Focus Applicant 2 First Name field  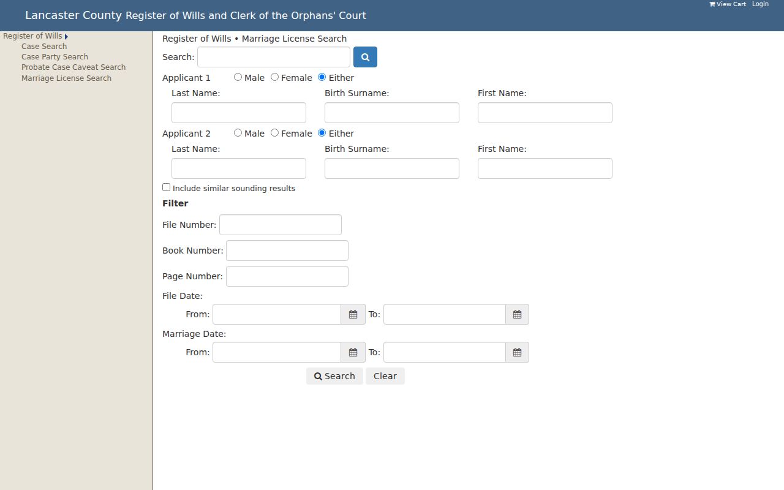[545, 168]
